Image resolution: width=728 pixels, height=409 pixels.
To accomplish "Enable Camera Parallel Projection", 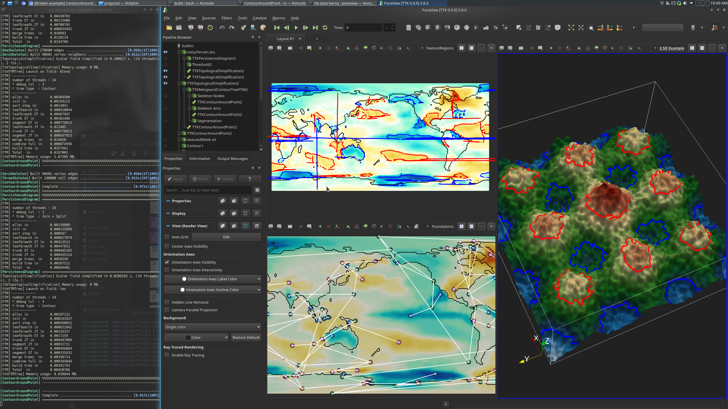I will (167, 310).
